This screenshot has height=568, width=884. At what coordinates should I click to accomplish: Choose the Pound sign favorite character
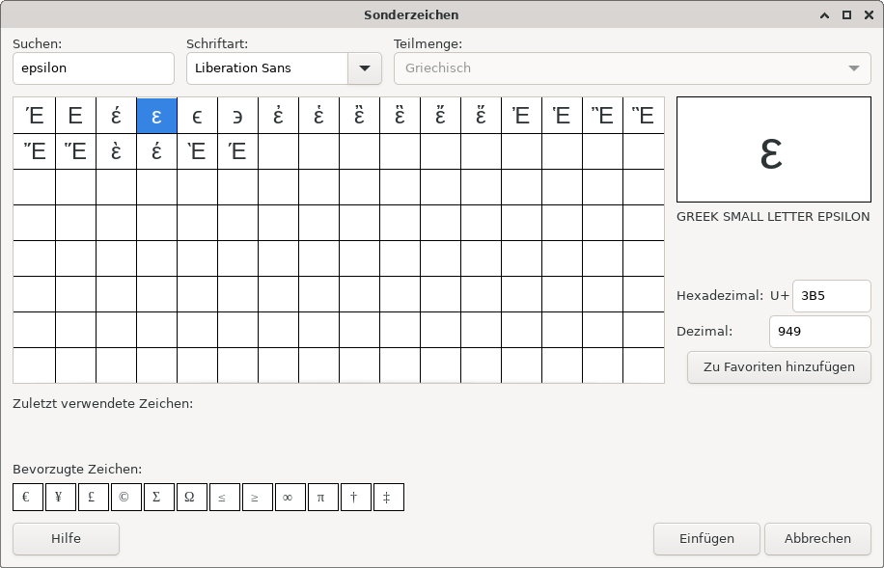pos(94,497)
